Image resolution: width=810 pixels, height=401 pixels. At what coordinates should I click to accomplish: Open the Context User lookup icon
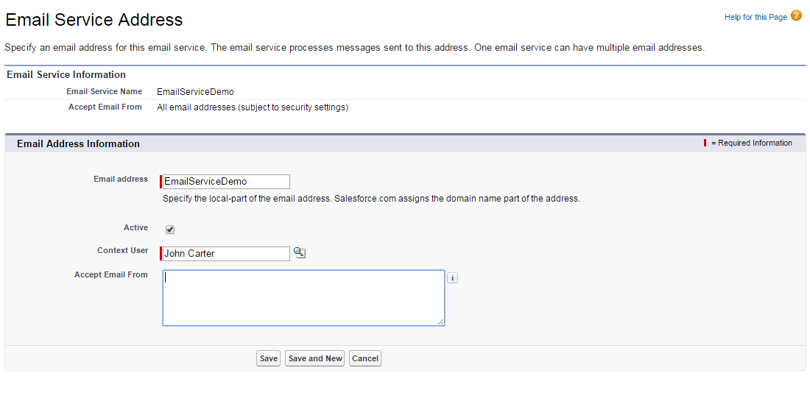[x=299, y=253]
